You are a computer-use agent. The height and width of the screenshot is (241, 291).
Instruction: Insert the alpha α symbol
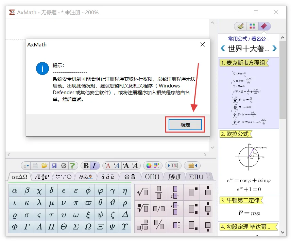(x=15, y=190)
